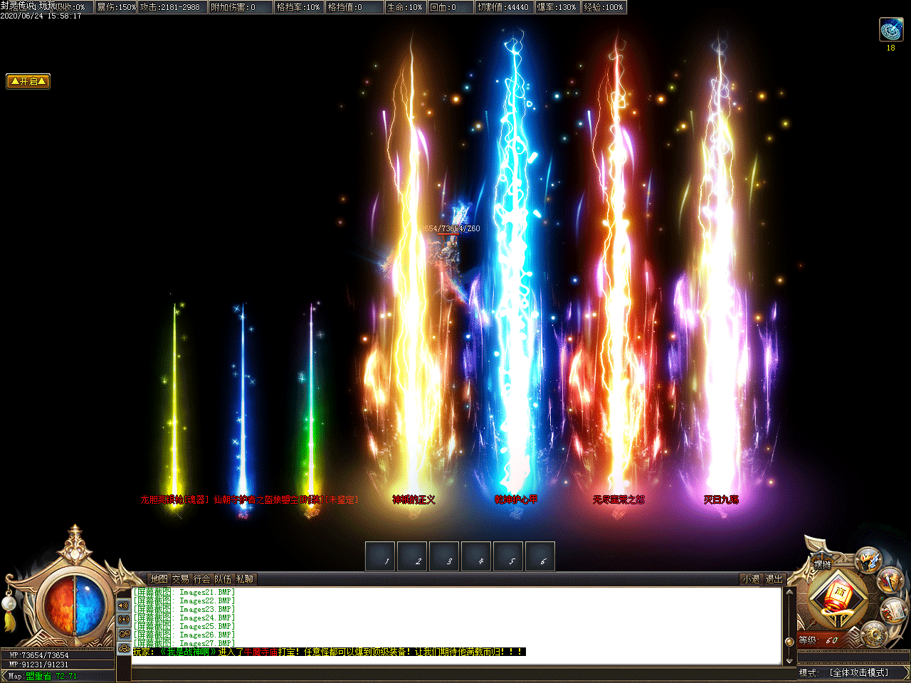This screenshot has height=683, width=911.
Task: Collapse the Map info arrow
Action: (x=4, y=676)
